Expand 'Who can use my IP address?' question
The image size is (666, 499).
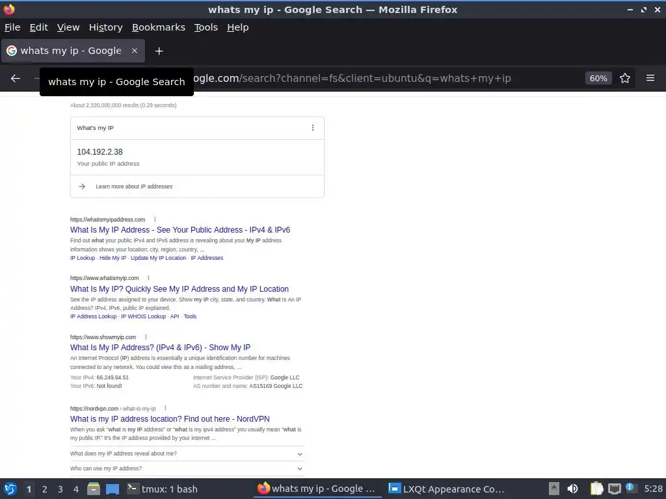pos(187,468)
